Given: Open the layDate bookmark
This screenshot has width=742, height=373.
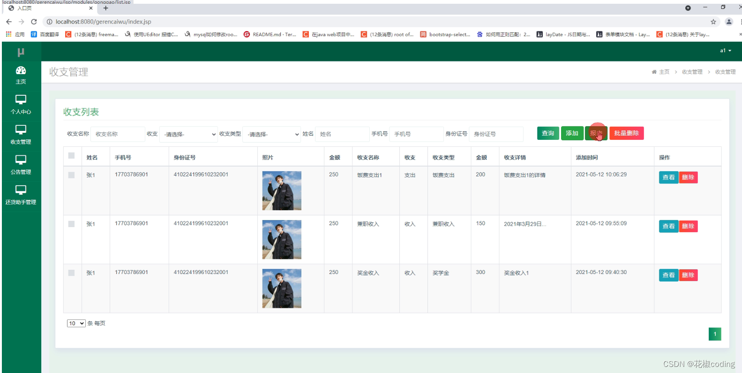Looking at the screenshot, I should [x=563, y=34].
